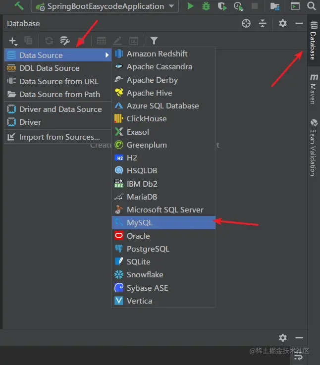Screen dimensions: 320x365
Task: Click the Run Anything icon
Action: [295, 6]
